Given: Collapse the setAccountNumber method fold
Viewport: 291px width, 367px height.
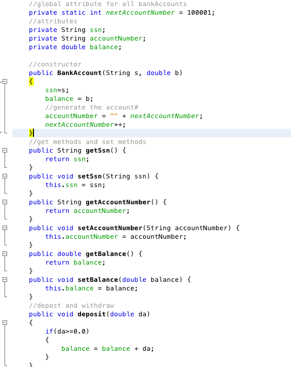Looking at the screenshot, I should [x=5, y=228].
